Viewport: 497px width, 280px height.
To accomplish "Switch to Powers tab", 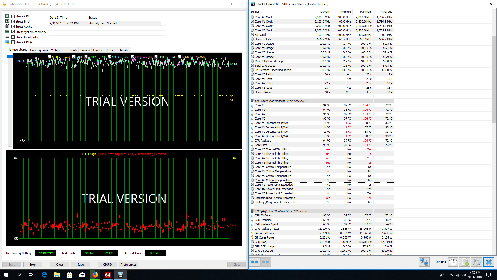I will pyautogui.click(x=85, y=50).
